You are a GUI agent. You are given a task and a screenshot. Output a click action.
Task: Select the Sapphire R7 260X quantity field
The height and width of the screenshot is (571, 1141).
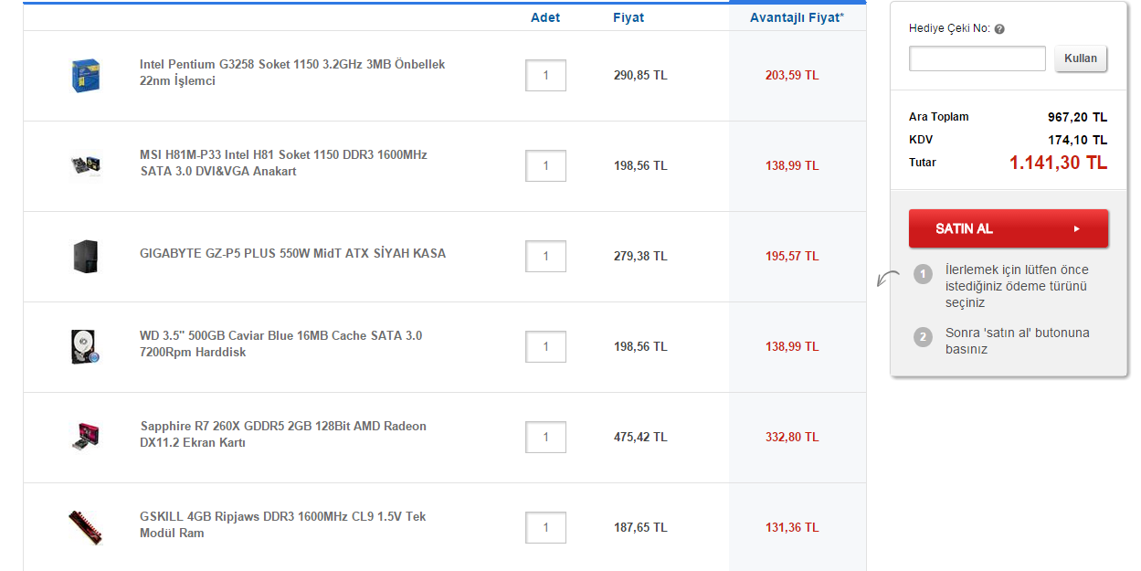pos(545,437)
